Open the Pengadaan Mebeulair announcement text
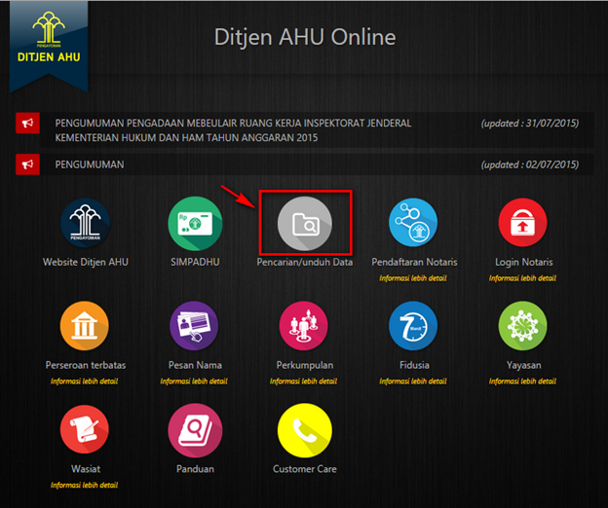This screenshot has height=508, width=608. [234, 130]
